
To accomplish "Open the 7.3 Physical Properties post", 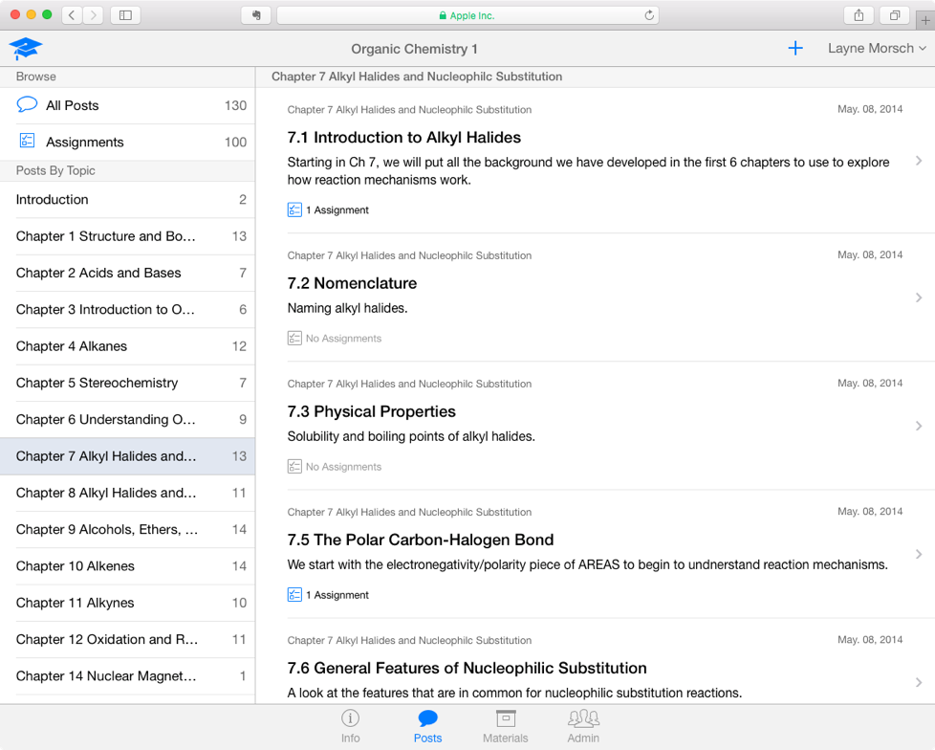I will (372, 412).
